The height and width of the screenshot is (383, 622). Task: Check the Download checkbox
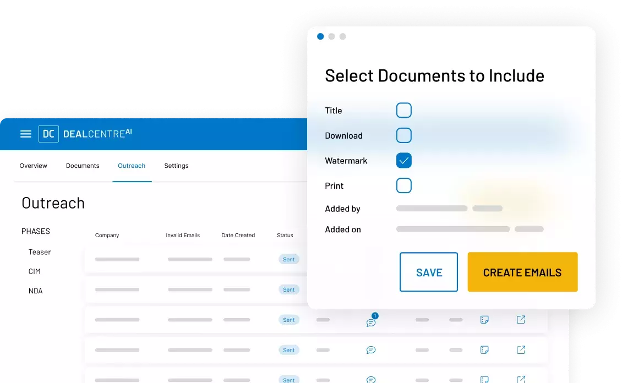coord(404,135)
